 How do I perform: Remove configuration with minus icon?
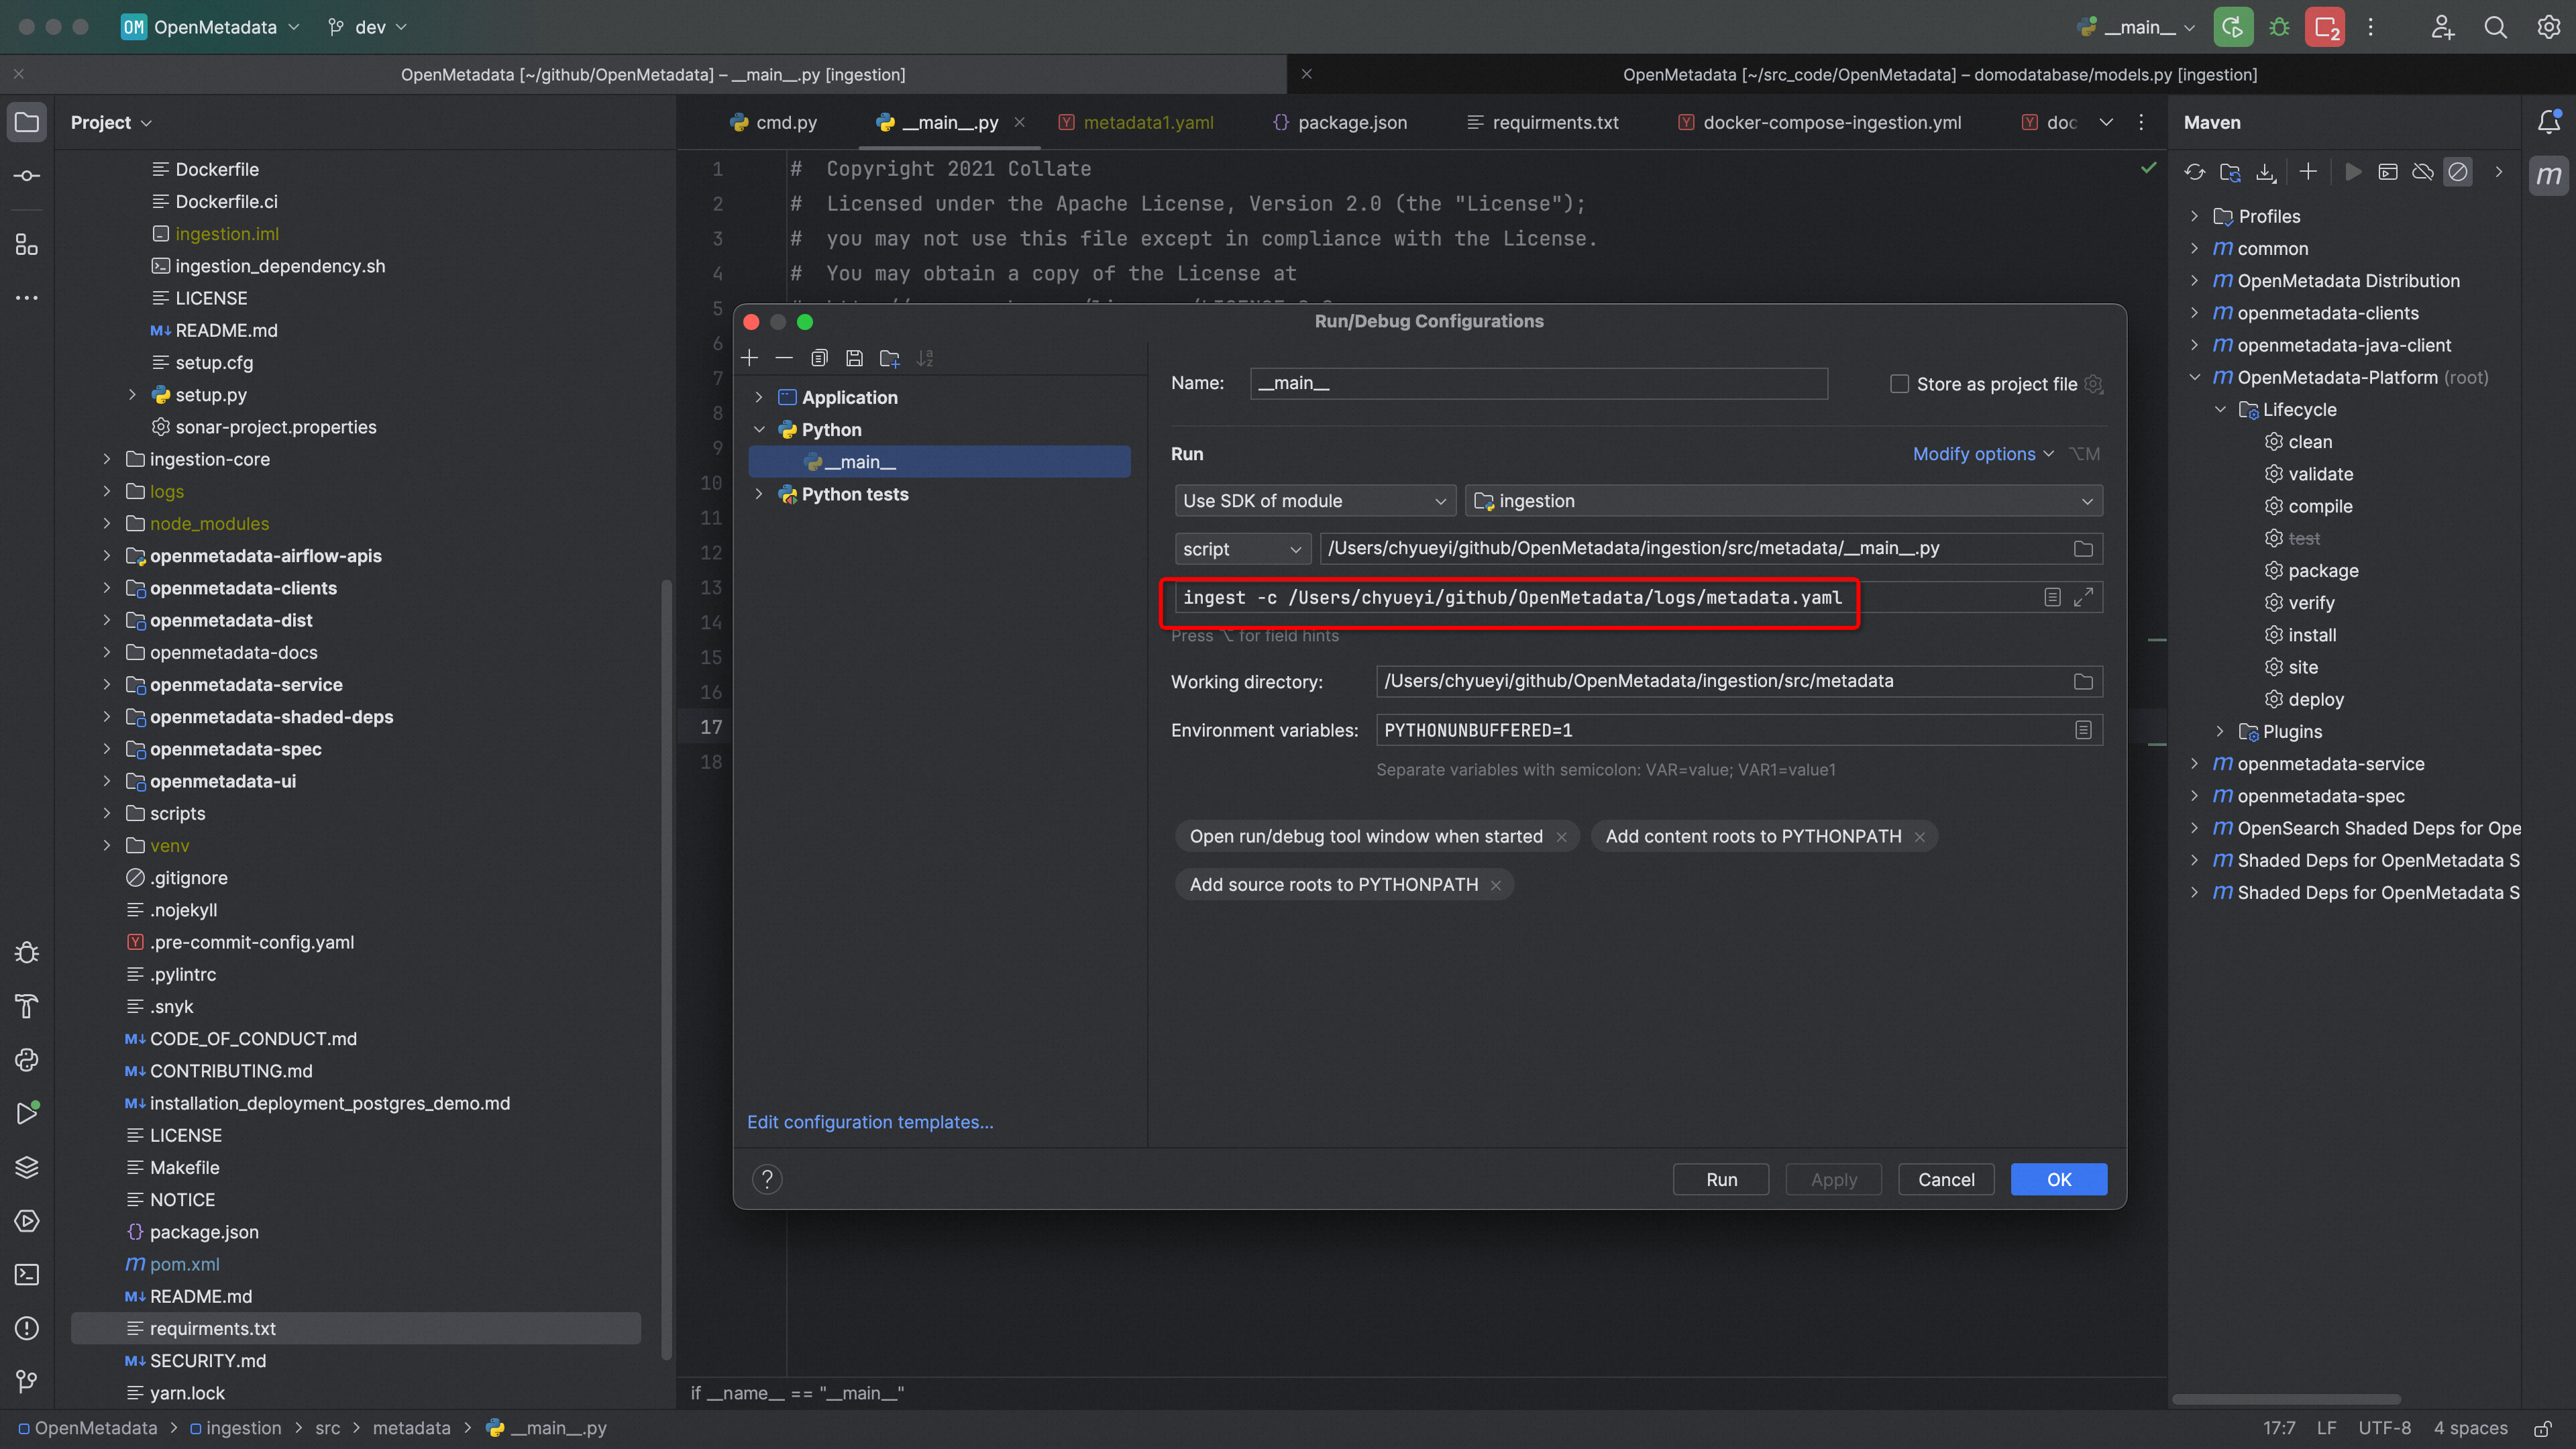click(785, 358)
